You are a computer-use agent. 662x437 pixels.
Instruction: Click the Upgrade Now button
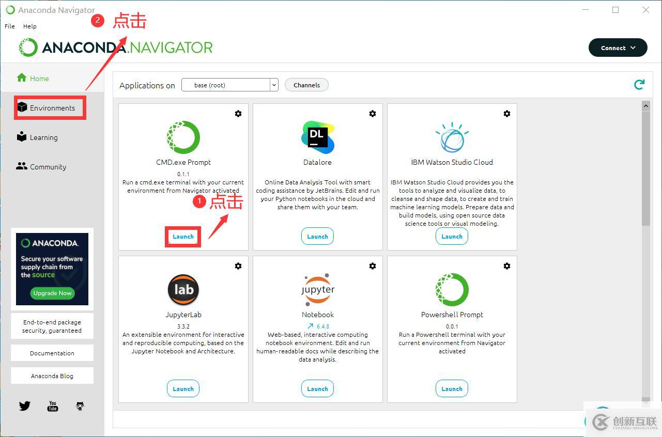(x=52, y=293)
